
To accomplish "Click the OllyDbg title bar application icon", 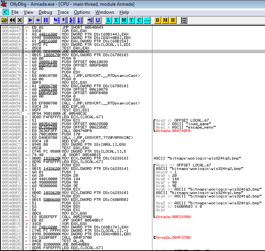I will coord(4,4).
